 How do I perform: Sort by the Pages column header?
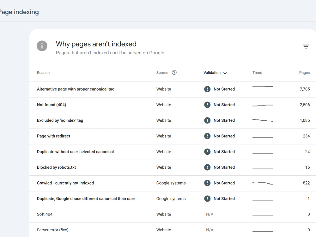coord(304,73)
